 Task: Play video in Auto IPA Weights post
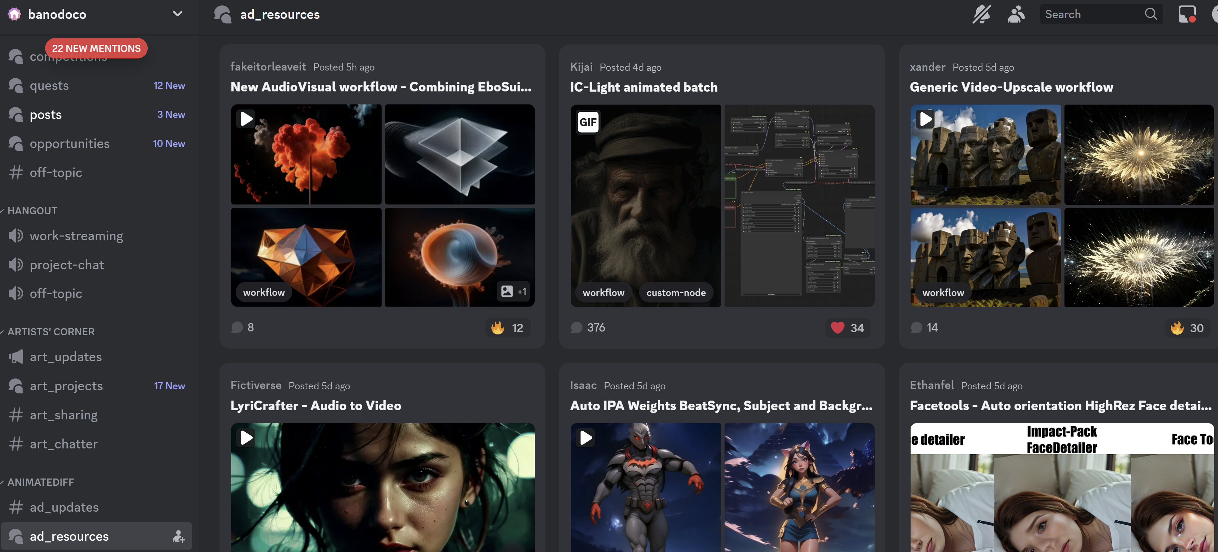(x=586, y=437)
